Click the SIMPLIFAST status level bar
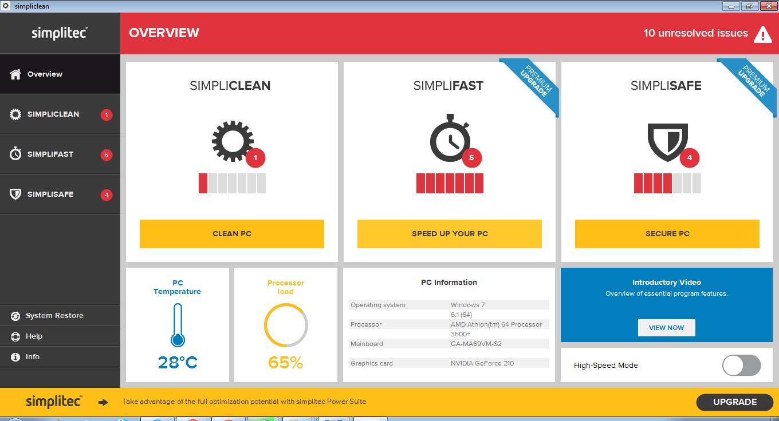Screen dimensions: 779x421 (450, 183)
